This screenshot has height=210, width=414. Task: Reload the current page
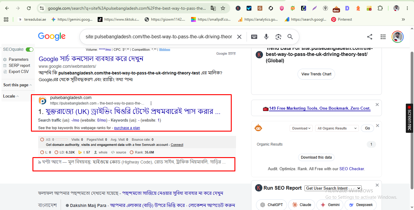click(29, 8)
